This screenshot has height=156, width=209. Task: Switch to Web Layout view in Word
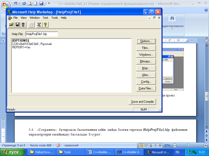point(150,146)
